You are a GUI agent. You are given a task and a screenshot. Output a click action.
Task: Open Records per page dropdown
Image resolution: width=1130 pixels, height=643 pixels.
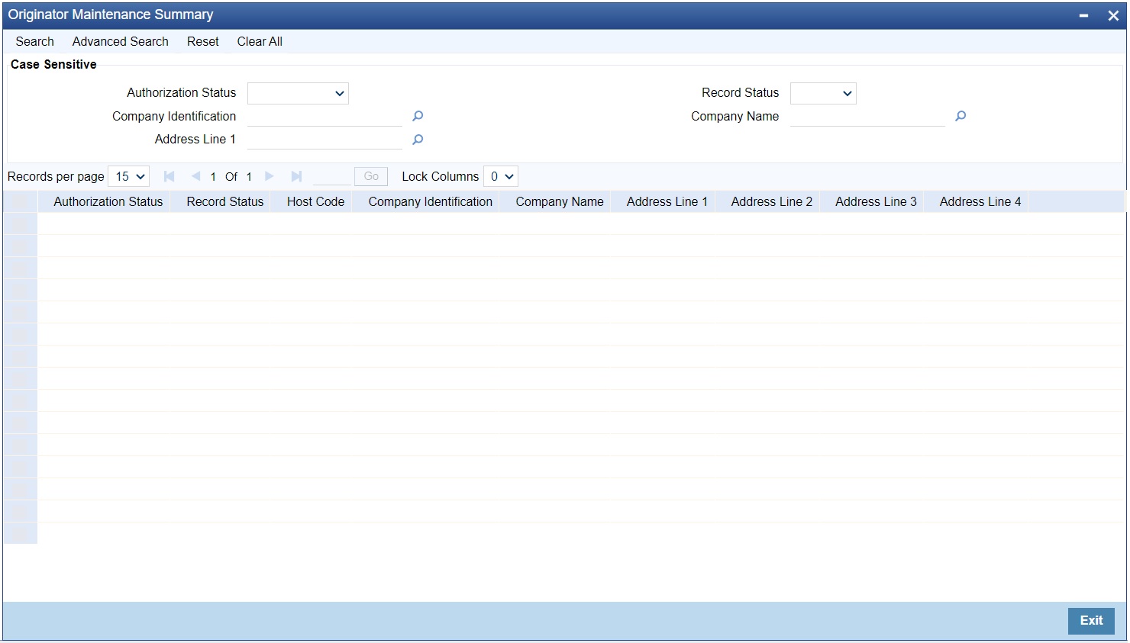tap(129, 176)
